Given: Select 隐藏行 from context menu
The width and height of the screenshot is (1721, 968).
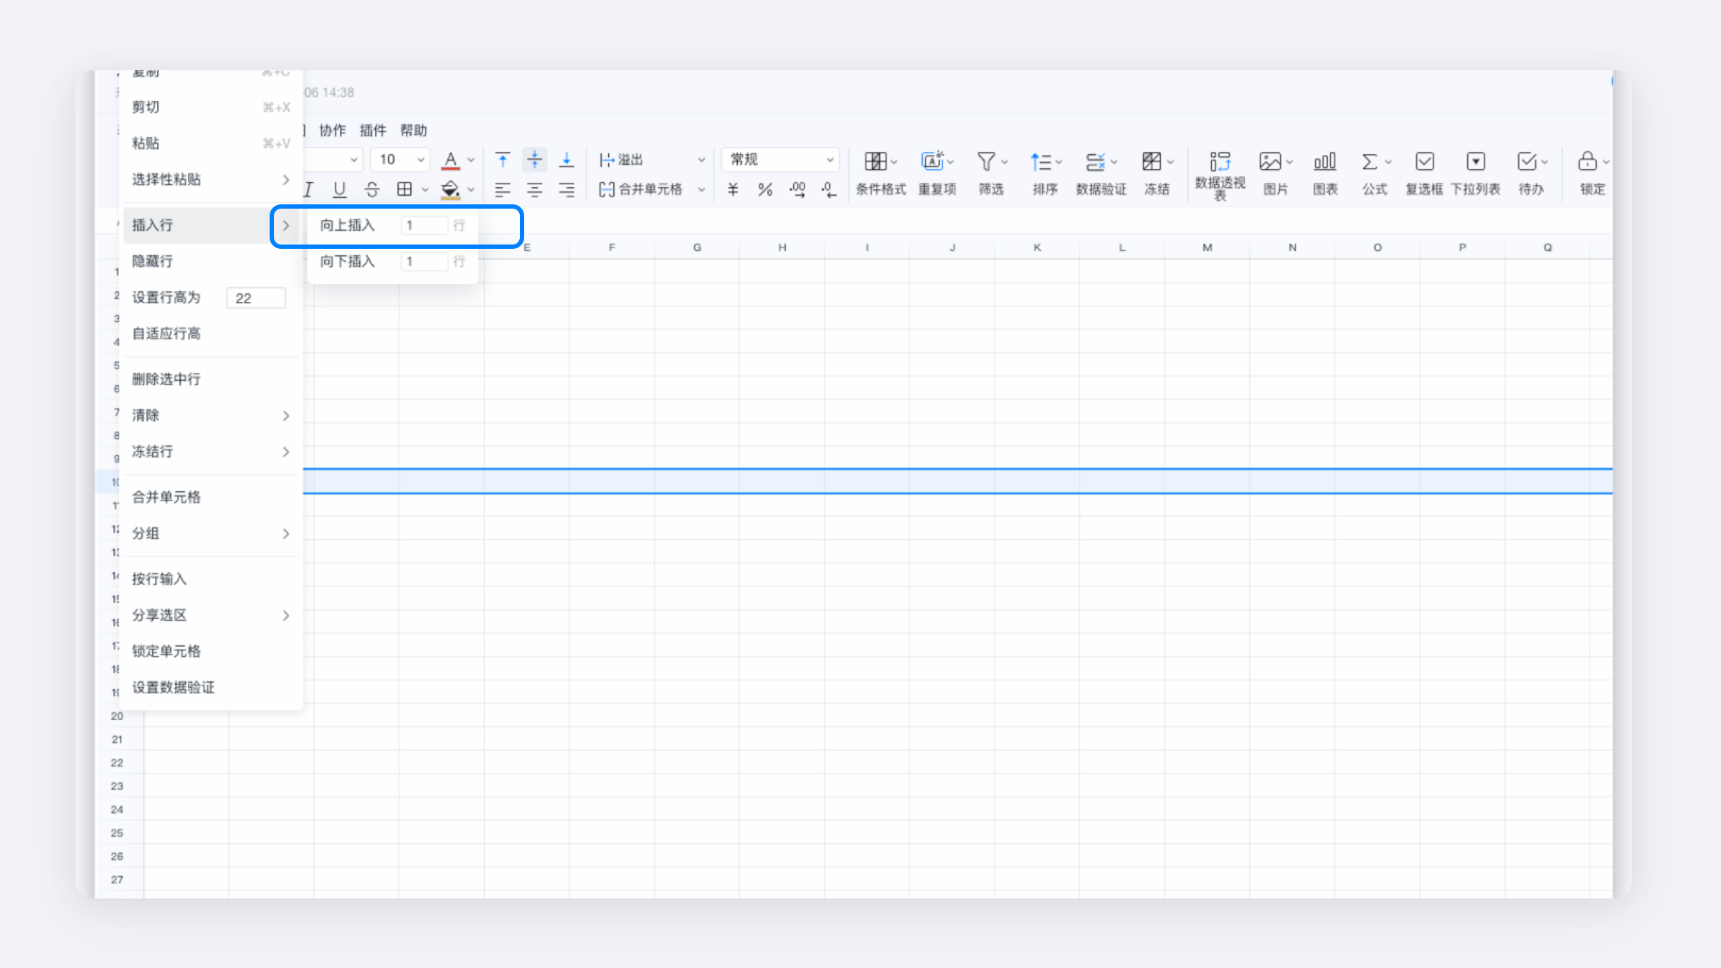Looking at the screenshot, I should [153, 262].
